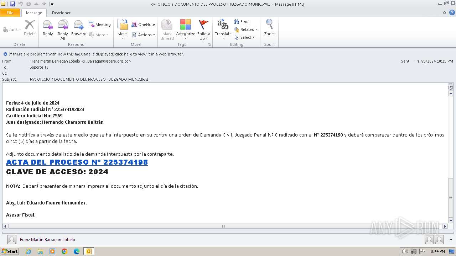Click the volume speaker tray icon

point(405,251)
